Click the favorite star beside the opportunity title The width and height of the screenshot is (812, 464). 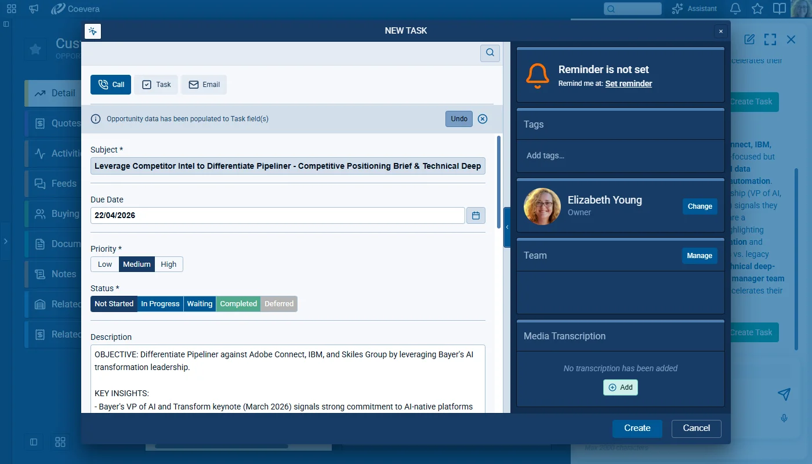click(x=35, y=49)
